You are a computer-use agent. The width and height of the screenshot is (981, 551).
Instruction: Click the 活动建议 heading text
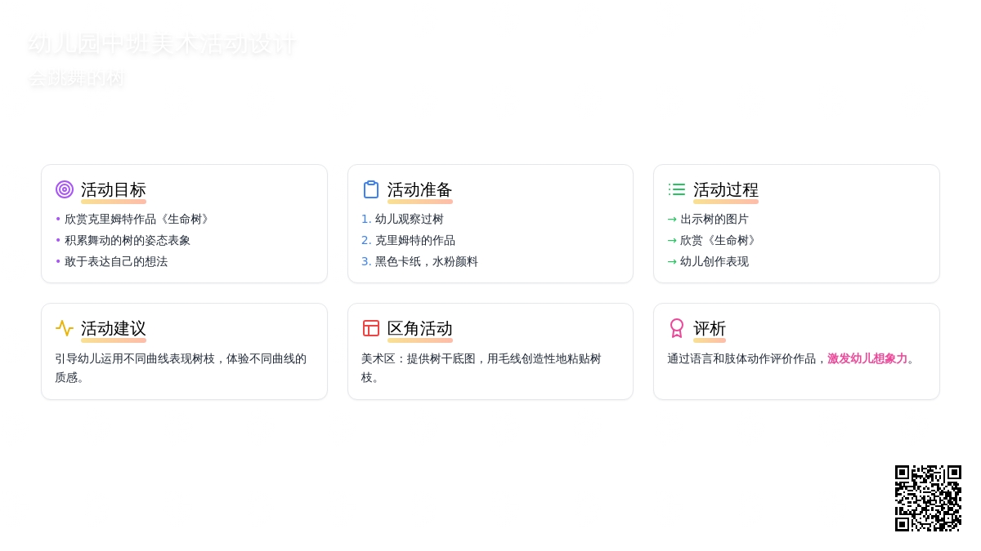pyautogui.click(x=113, y=329)
